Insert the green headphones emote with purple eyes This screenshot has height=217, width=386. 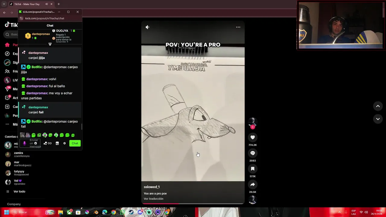click(45, 135)
